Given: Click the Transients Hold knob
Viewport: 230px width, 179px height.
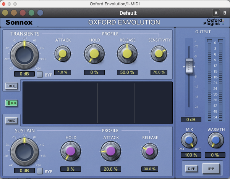Looking at the screenshot, I should (94, 54).
